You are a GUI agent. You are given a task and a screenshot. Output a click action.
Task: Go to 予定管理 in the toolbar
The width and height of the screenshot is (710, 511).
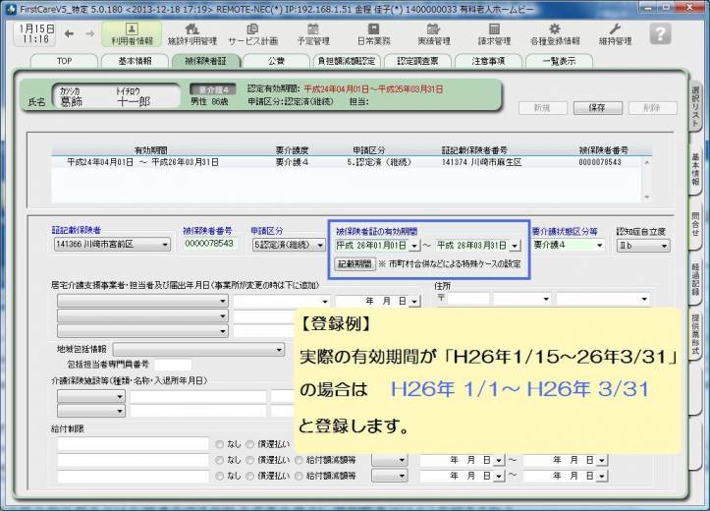tap(312, 34)
